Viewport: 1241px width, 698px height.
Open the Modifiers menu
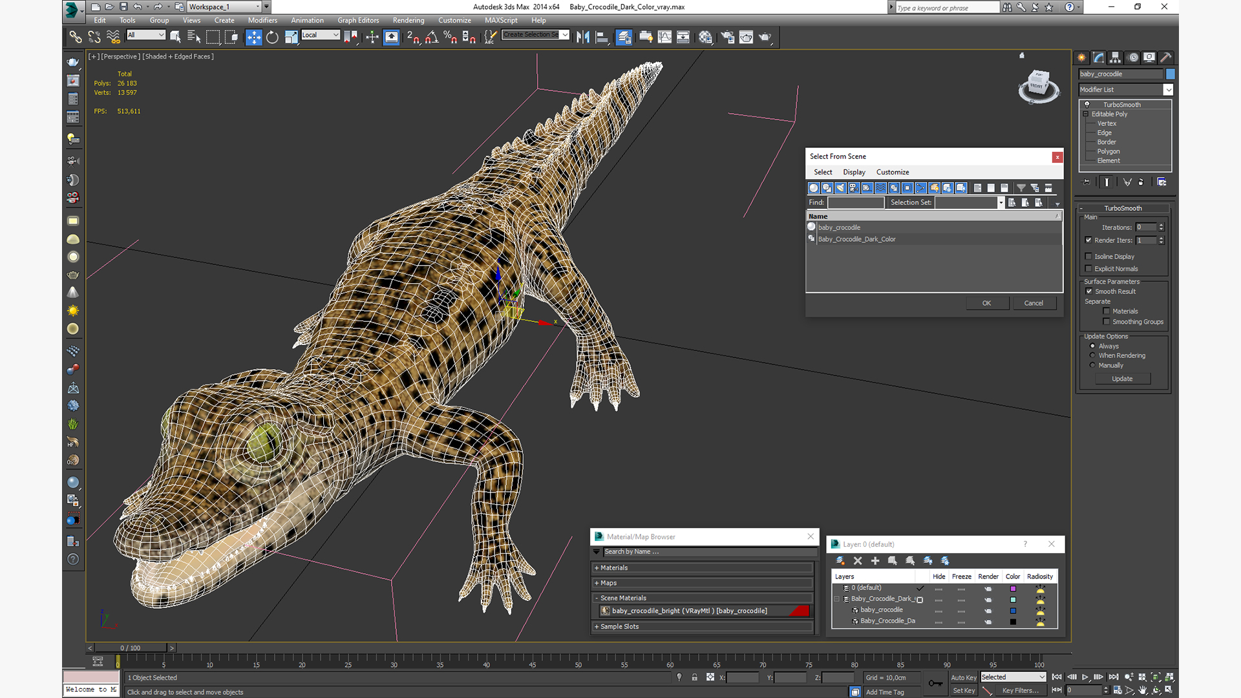(x=262, y=20)
